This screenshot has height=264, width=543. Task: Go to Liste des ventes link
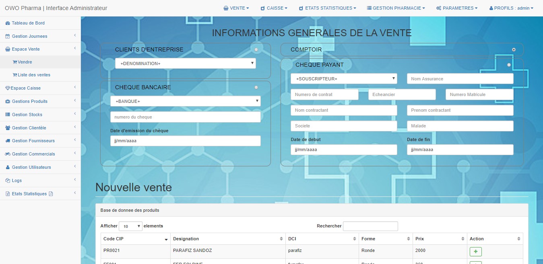click(x=34, y=75)
